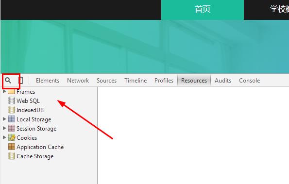Click the Local Storage table icon
This screenshot has height=184, width=289.
point(12,119)
